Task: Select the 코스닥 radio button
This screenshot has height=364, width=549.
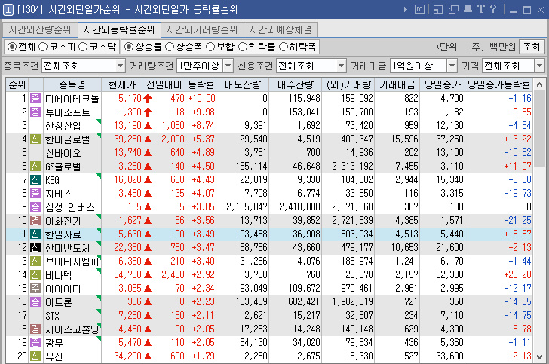Action: (83, 47)
